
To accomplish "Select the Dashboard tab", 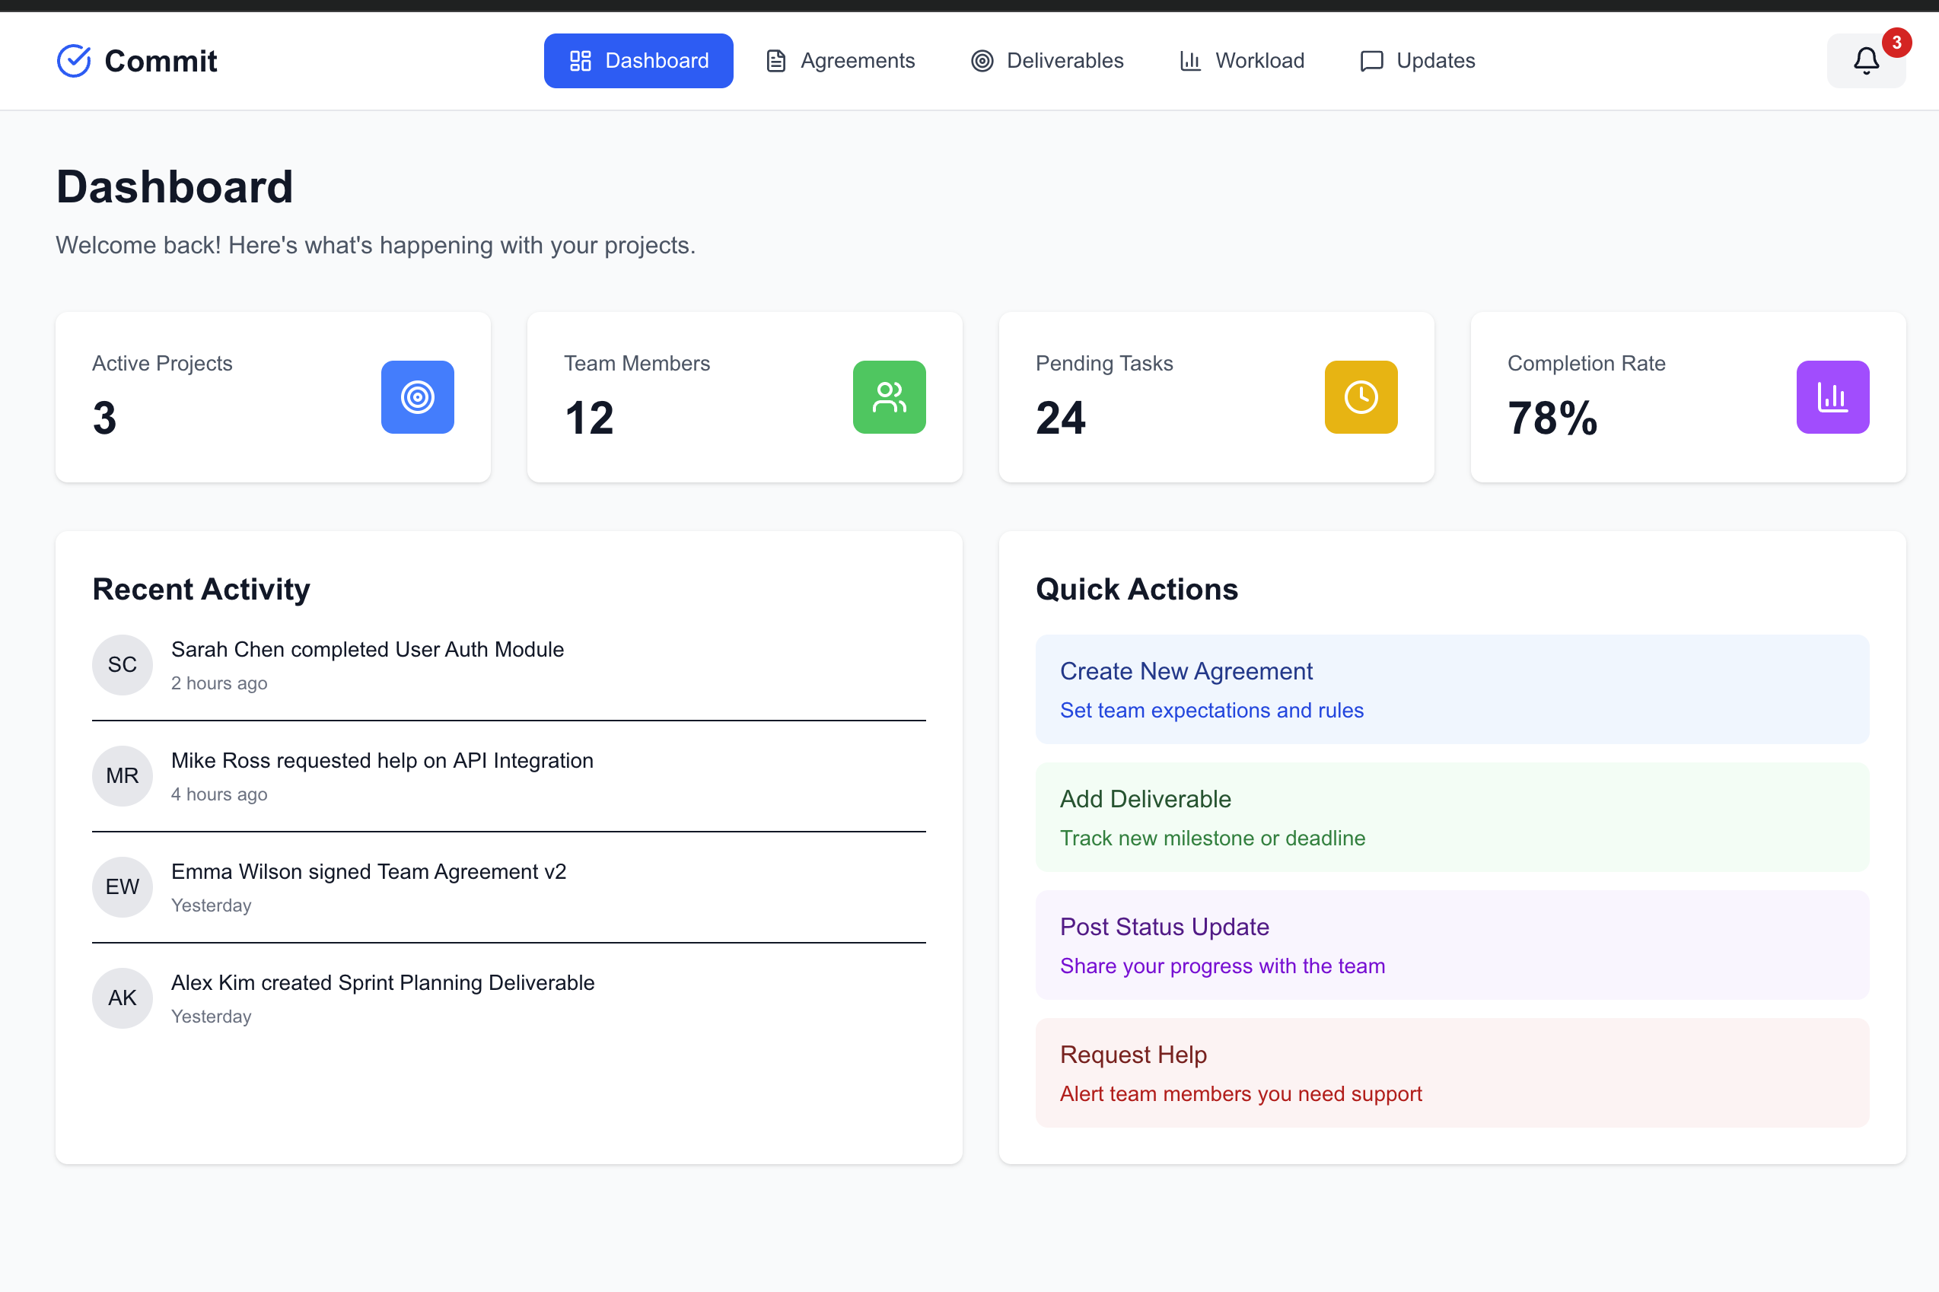I will 638,61.
